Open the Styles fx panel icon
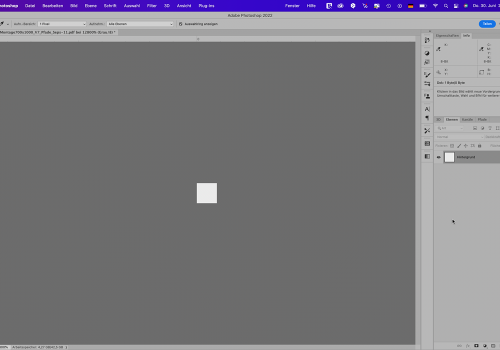Viewport: 500px width, 350px height. pos(427,62)
